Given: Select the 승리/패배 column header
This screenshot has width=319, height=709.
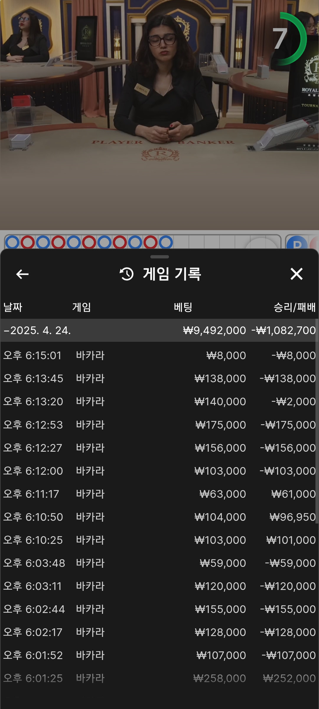Looking at the screenshot, I should [294, 307].
